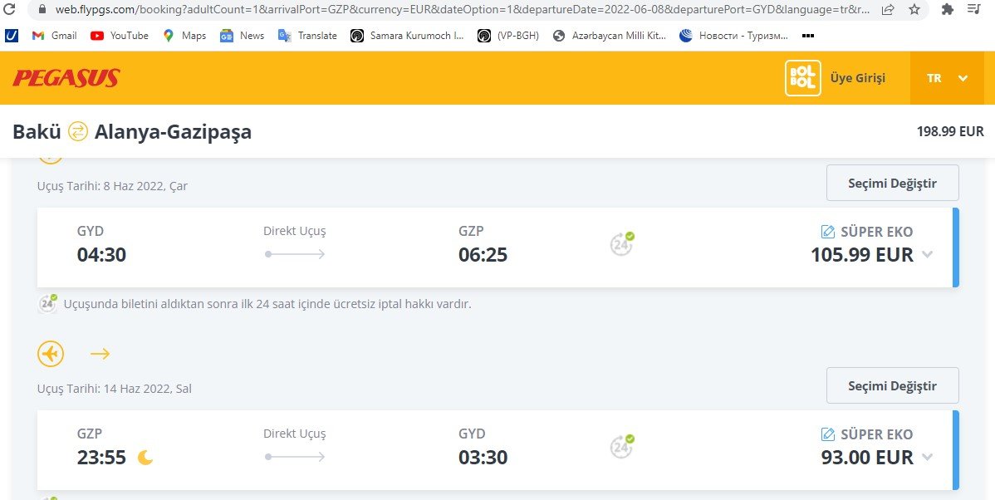Image resolution: width=995 pixels, height=500 pixels.
Task: Reload the page
Action: tap(9, 9)
